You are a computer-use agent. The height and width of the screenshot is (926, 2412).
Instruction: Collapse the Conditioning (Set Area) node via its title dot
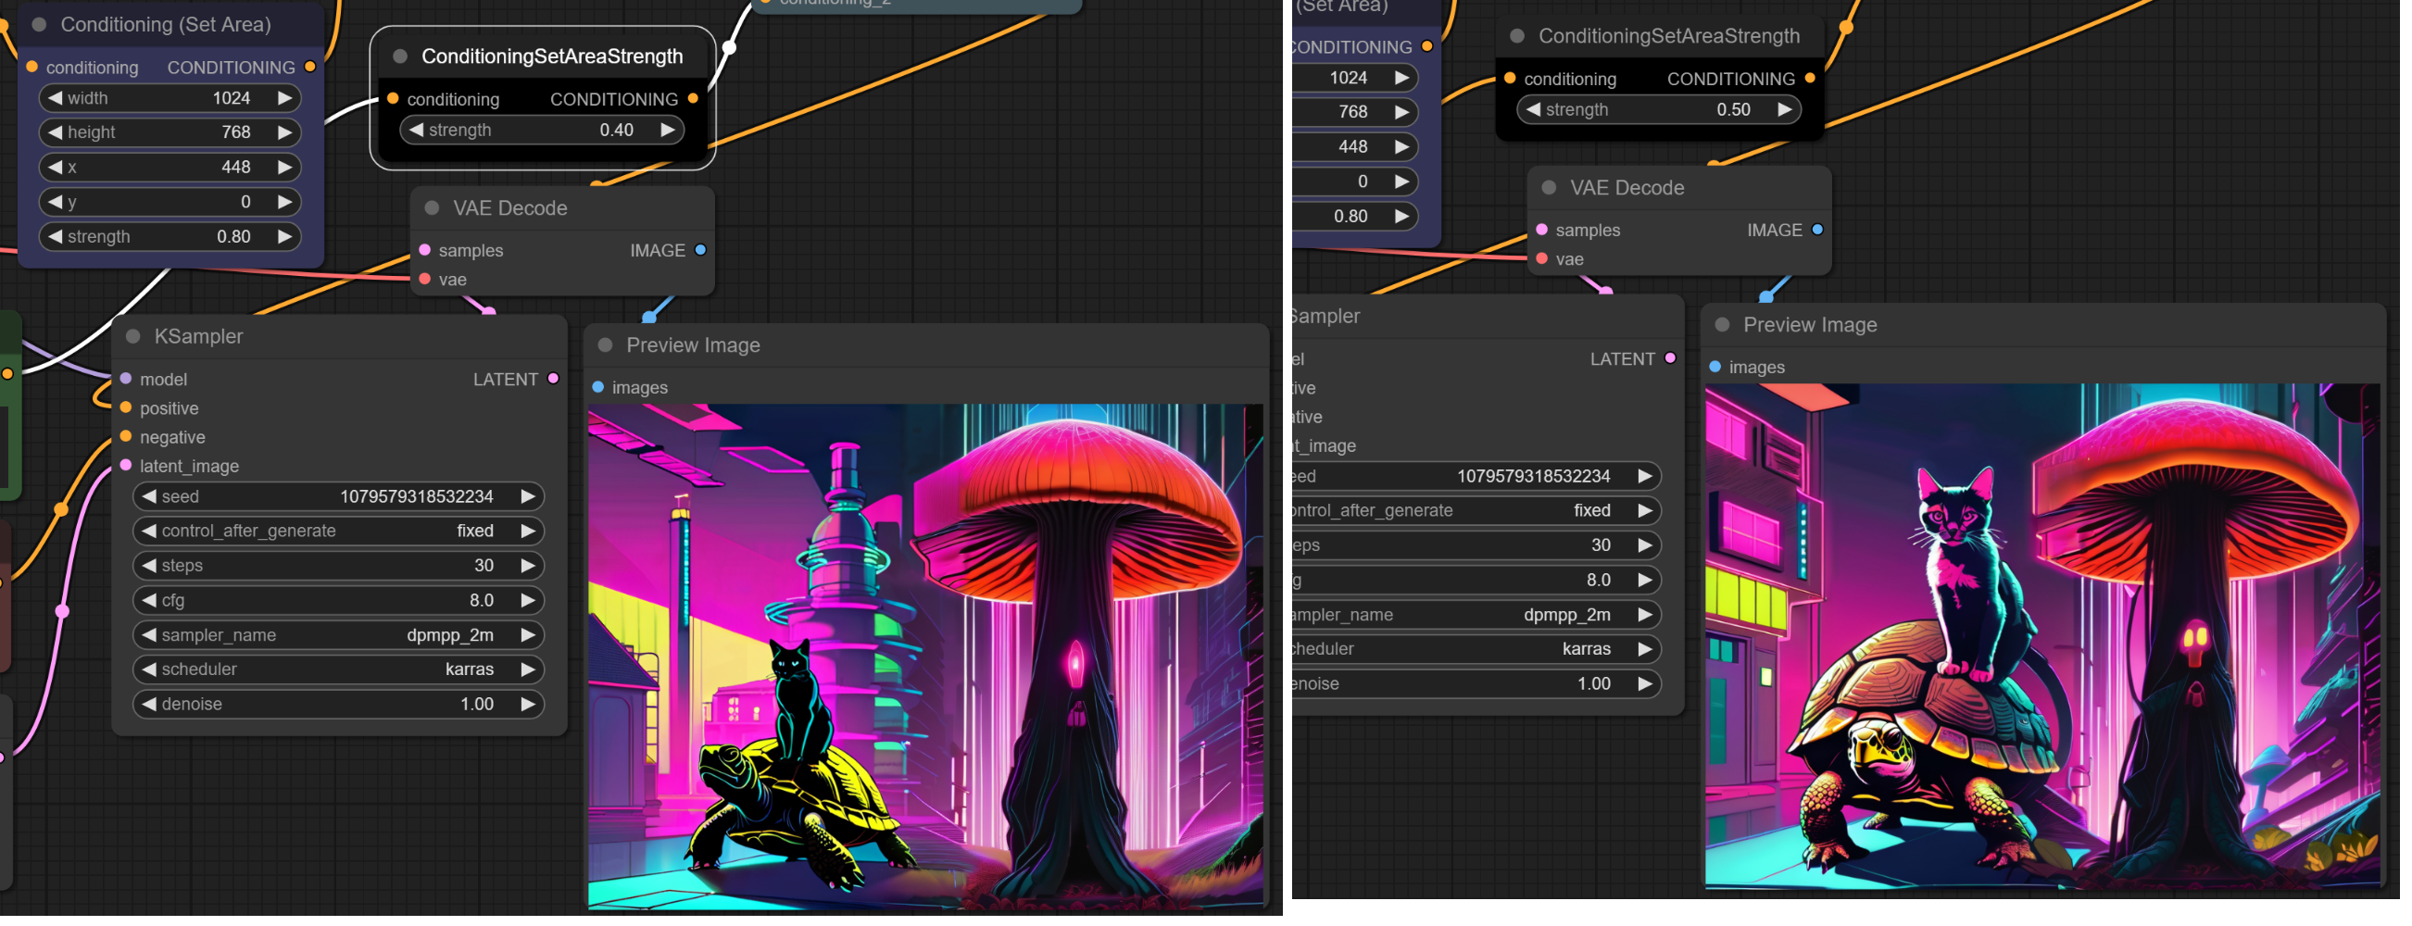[39, 25]
